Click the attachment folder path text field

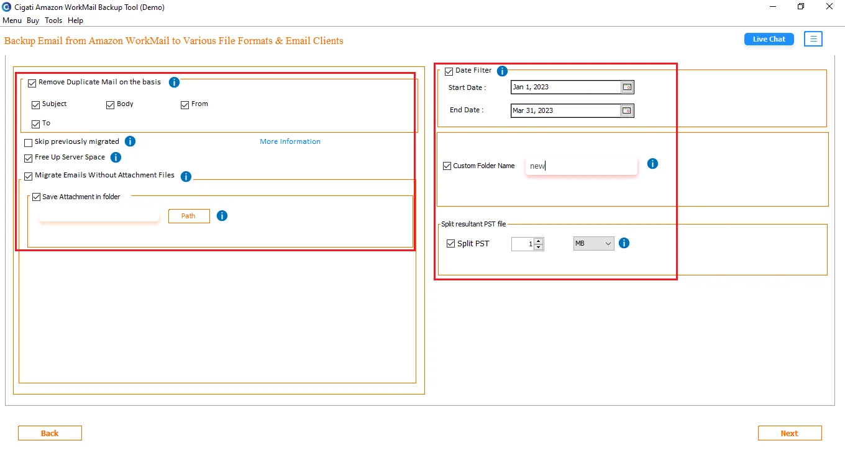(x=99, y=216)
